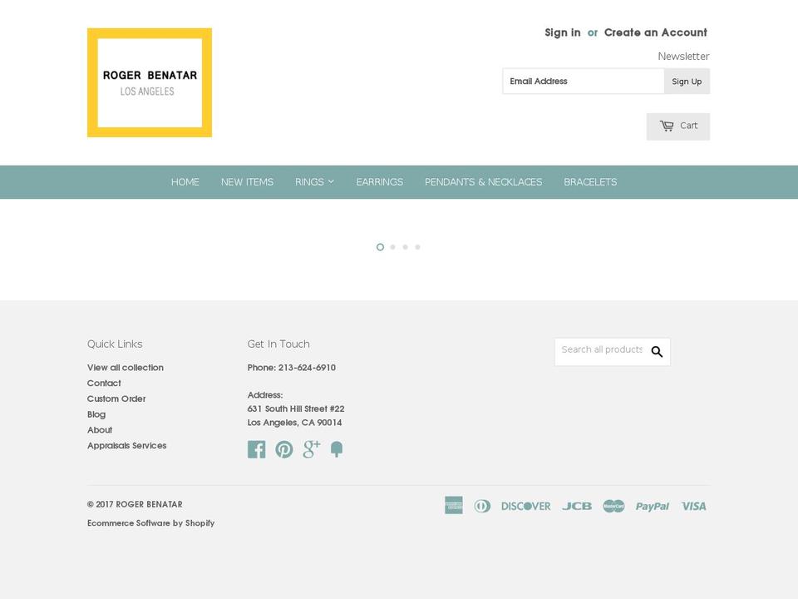Click the Roger Benatar logo

tap(150, 82)
